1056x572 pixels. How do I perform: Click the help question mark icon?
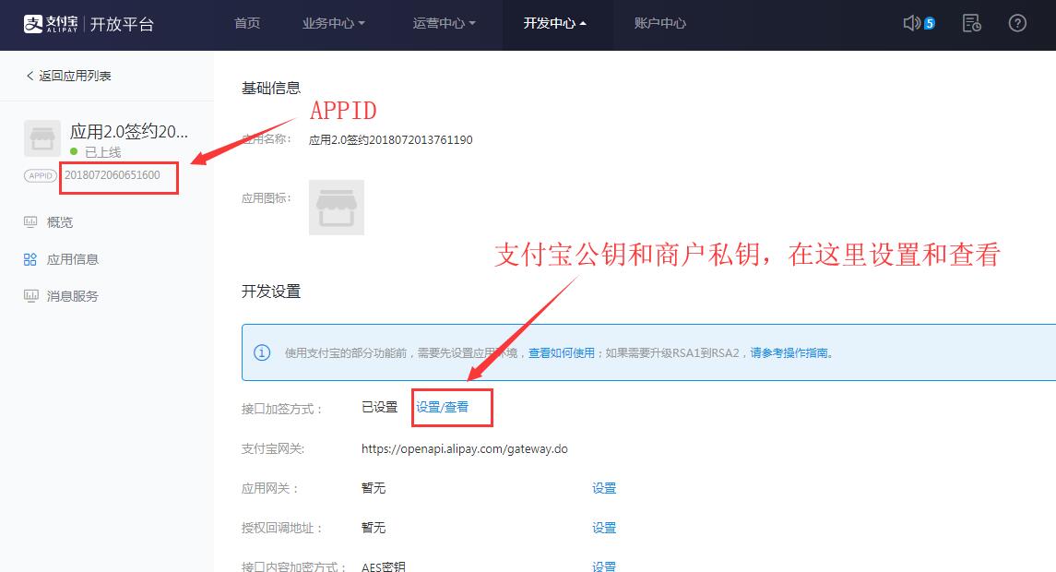(x=1017, y=24)
